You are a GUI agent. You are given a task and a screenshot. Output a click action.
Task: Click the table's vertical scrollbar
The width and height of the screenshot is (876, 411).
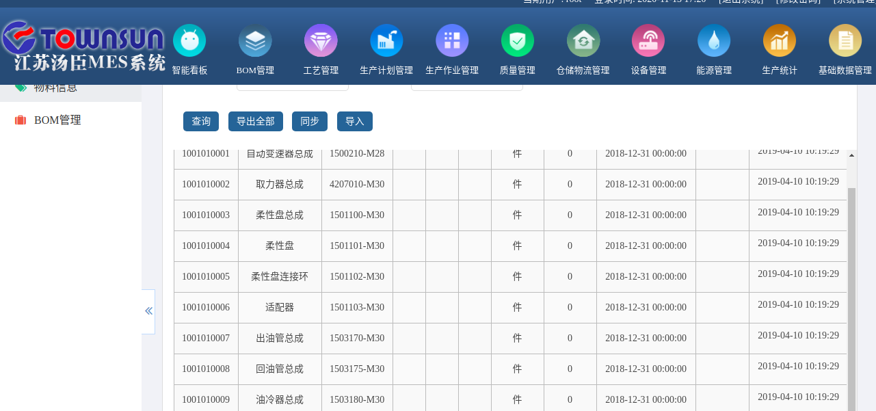point(851,287)
